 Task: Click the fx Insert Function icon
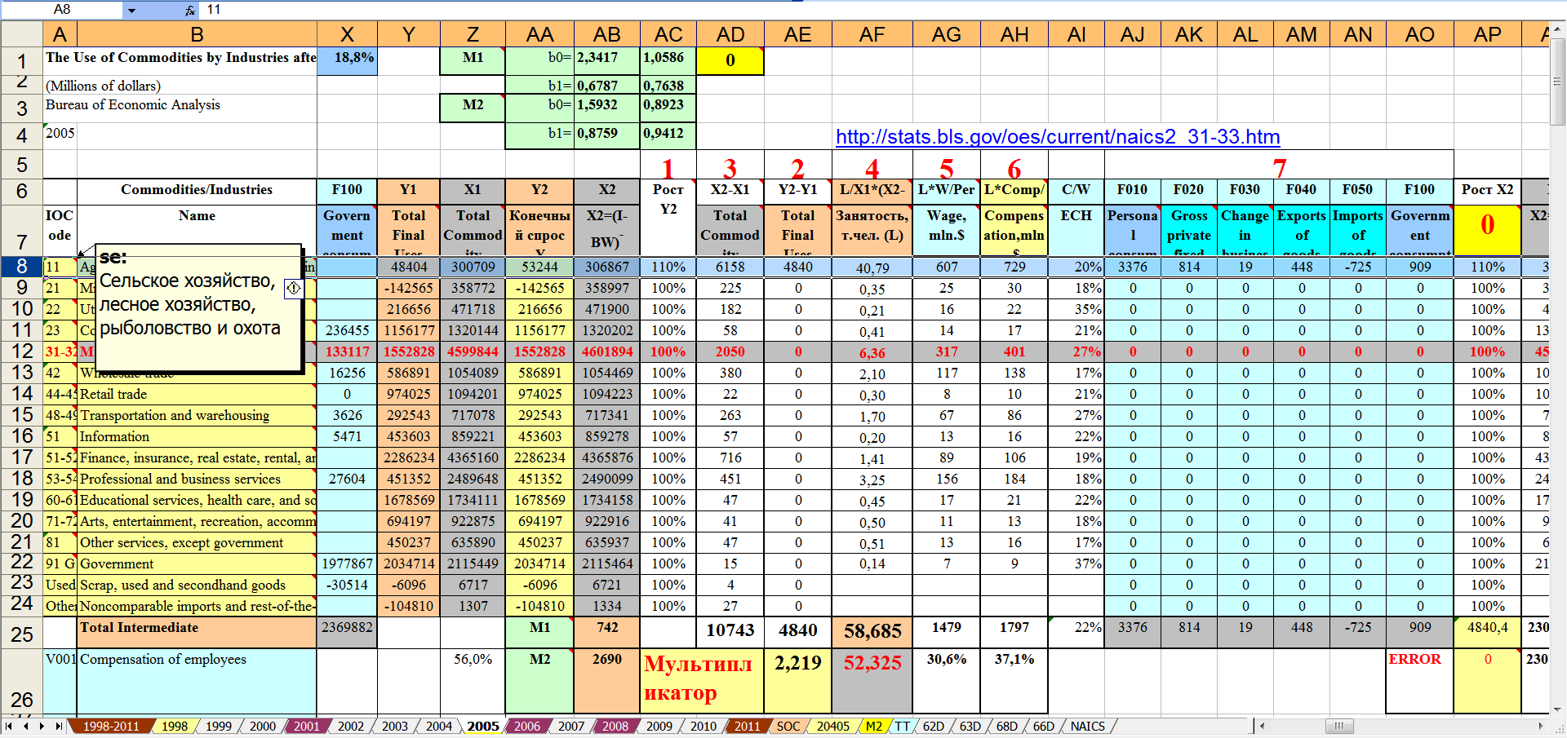(x=189, y=10)
